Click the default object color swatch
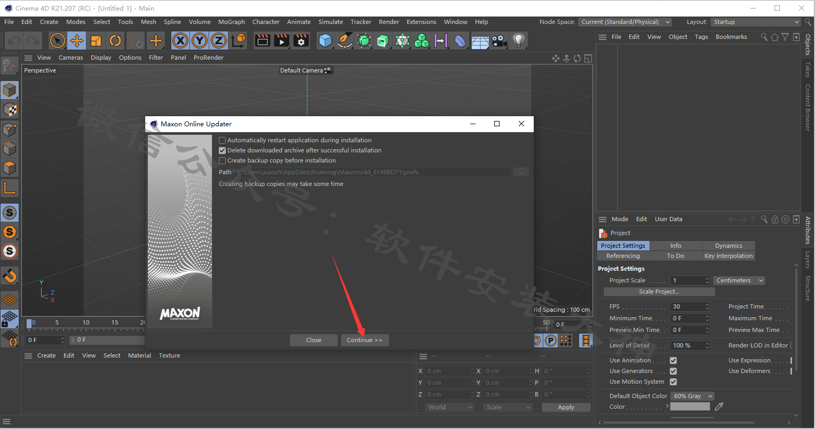Screen dimensions: 815x429 [x=690, y=407]
